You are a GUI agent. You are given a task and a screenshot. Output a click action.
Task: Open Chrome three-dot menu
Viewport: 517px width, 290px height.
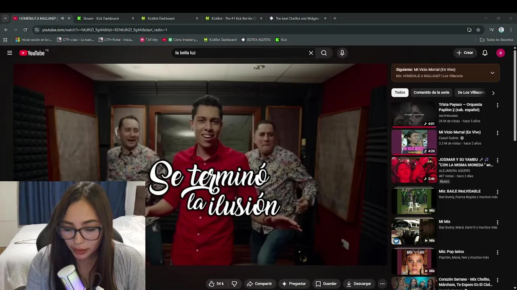click(511, 30)
